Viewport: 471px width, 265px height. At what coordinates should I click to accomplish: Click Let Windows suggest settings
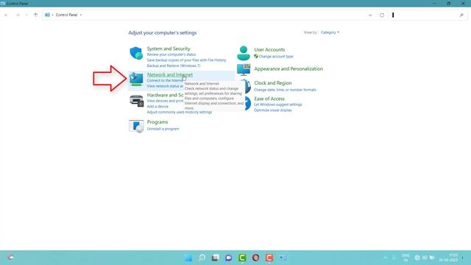coord(278,105)
